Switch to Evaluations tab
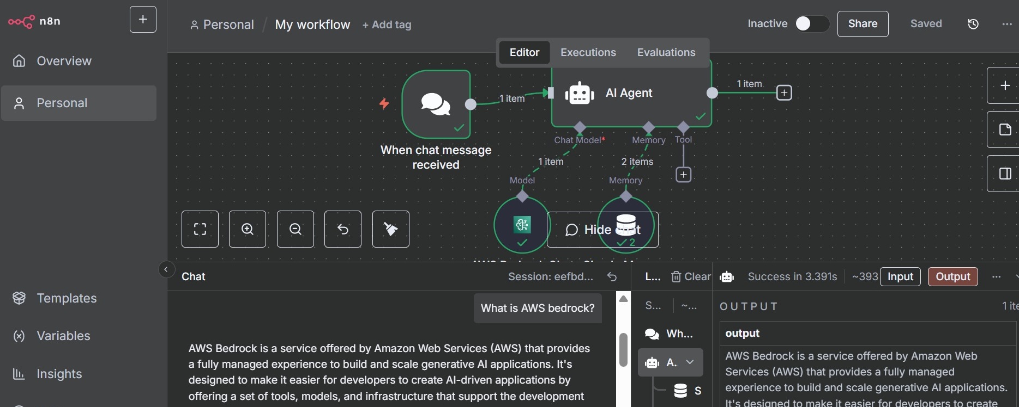The height and width of the screenshot is (407, 1019). [x=666, y=53]
